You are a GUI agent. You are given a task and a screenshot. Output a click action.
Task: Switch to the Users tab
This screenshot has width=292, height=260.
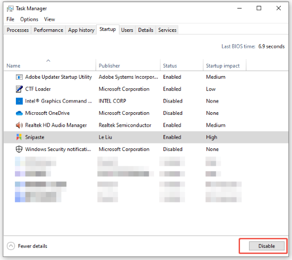(127, 30)
